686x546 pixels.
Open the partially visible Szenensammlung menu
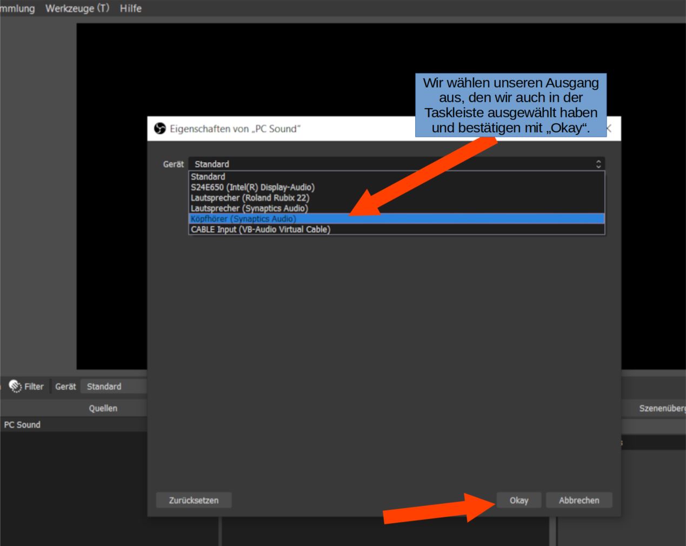point(17,9)
